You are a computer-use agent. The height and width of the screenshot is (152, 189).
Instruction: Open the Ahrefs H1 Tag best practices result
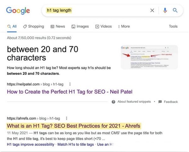tap(73, 126)
